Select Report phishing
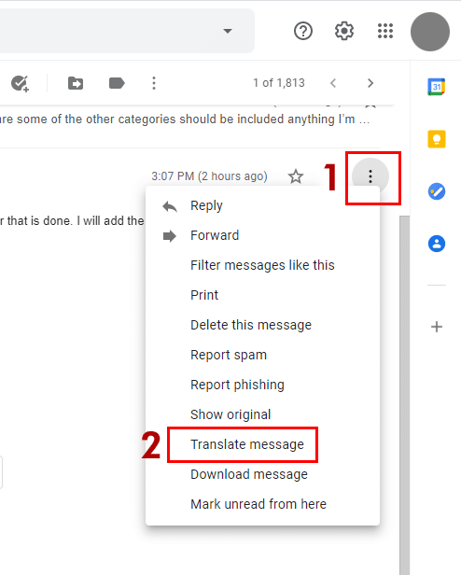This screenshot has height=575, width=461. [262, 385]
